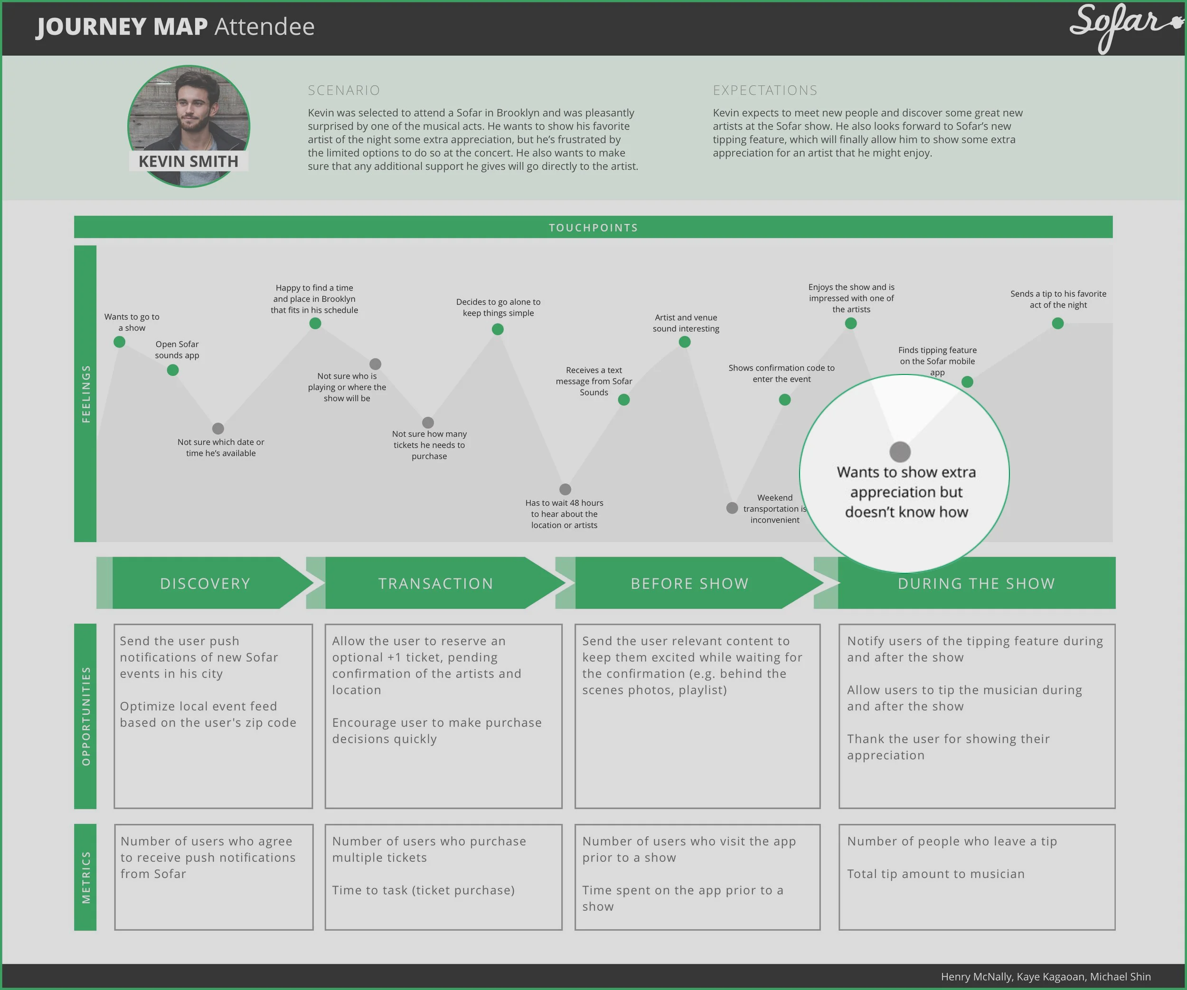This screenshot has height=990, width=1187.
Task: Click the gray dot 'Has to wait 48 hours'
Action: (565, 489)
